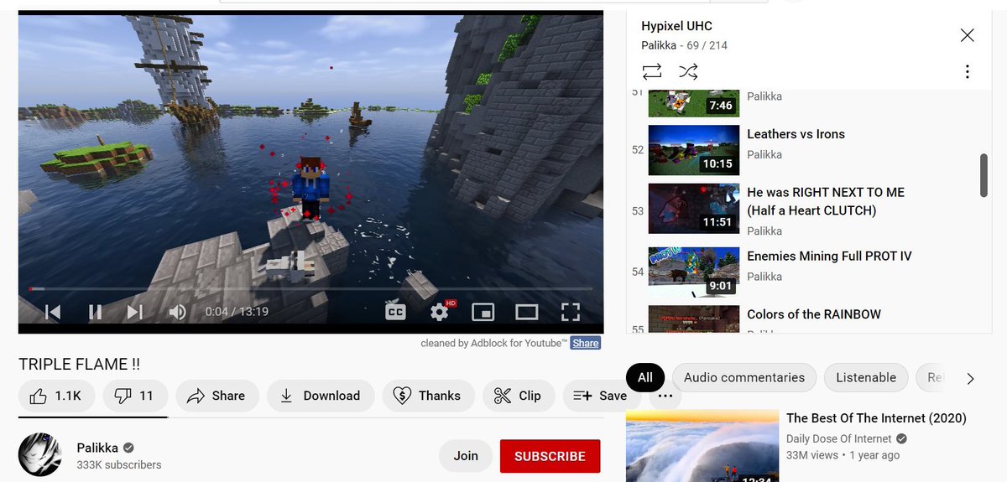Pause the video playback
Image resolution: width=1007 pixels, height=482 pixels.
pyautogui.click(x=96, y=312)
